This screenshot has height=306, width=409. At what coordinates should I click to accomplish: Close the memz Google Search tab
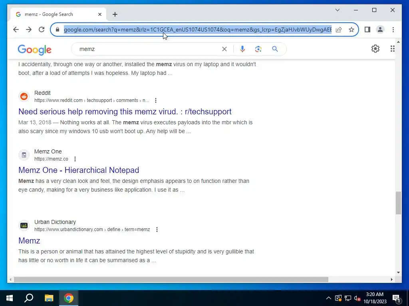pyautogui.click(x=99, y=14)
